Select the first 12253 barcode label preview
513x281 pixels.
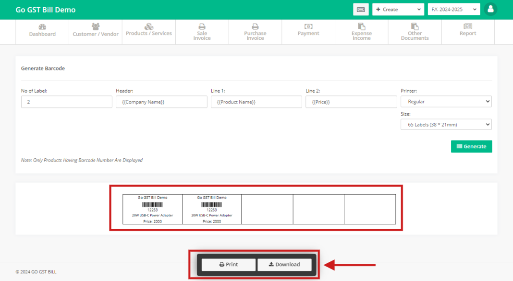[x=152, y=209]
